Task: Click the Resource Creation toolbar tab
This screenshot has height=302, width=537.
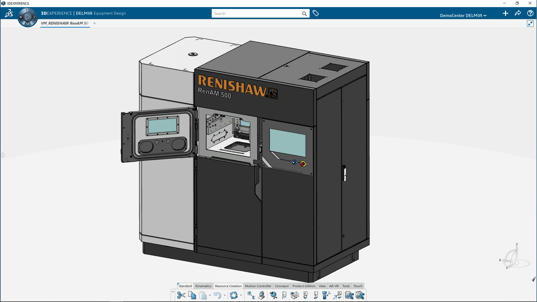Action: (228, 286)
